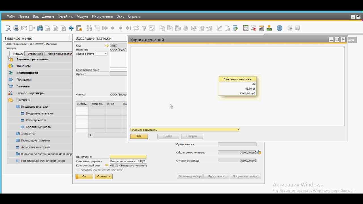Click the binoculars Find icon
This screenshot has height=204, width=363.
[89, 28]
